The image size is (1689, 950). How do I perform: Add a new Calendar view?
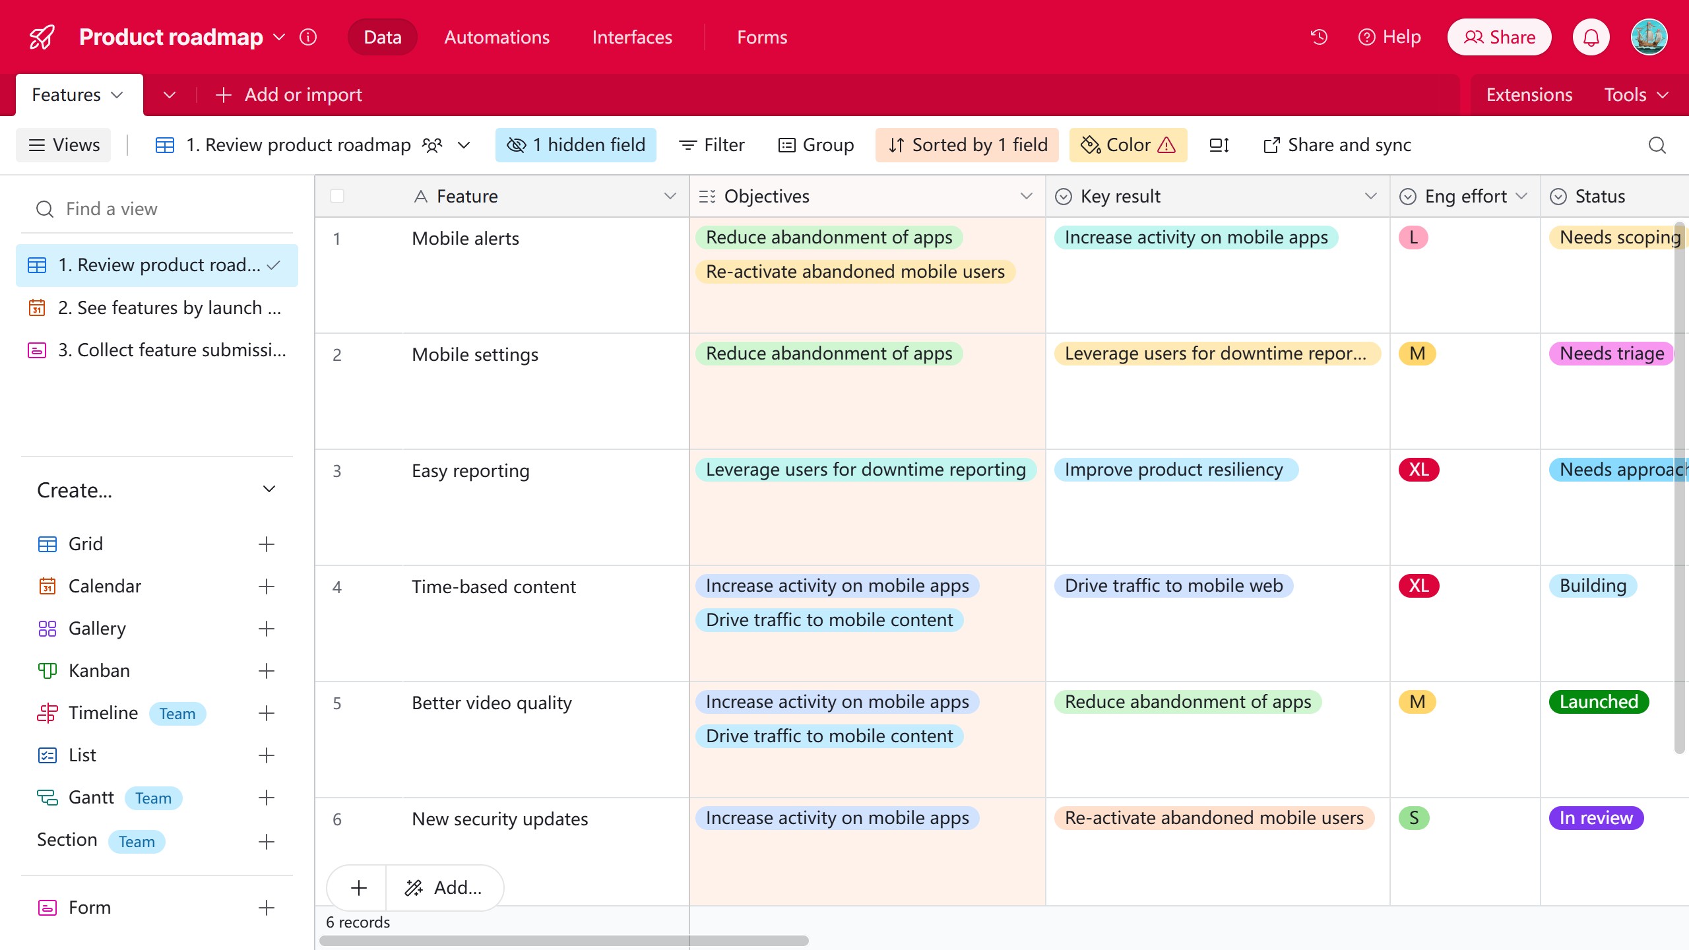click(266, 586)
